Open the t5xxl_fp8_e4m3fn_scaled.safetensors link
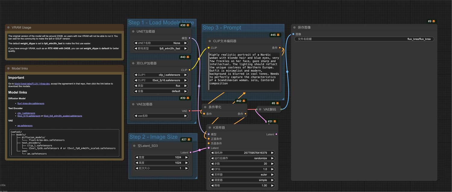Viewport: 452px width, 192px height. (63, 116)
